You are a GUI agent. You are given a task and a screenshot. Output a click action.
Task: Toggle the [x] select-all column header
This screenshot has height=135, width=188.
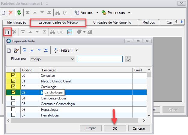coord(13,70)
